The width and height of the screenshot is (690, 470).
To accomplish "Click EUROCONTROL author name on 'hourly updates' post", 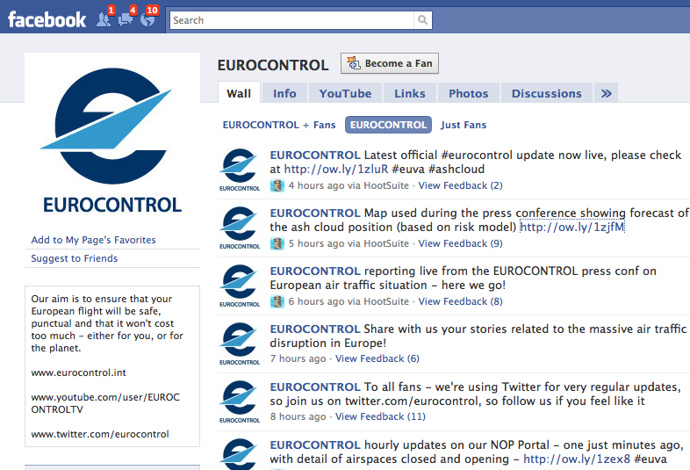I will click(x=315, y=445).
